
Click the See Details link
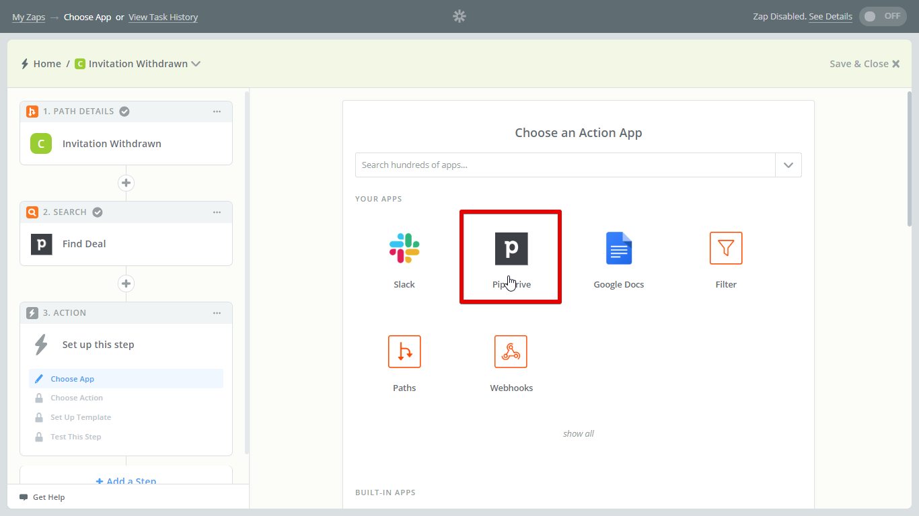[830, 17]
